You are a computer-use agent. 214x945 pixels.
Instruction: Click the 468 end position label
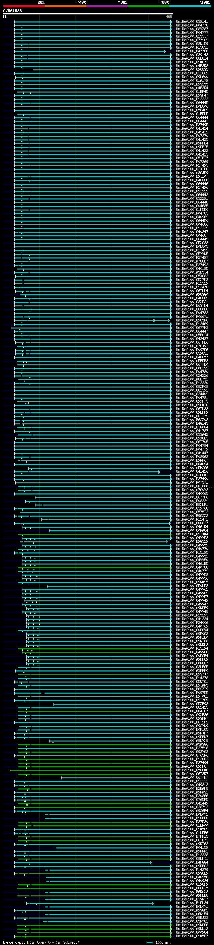coord(169,16)
